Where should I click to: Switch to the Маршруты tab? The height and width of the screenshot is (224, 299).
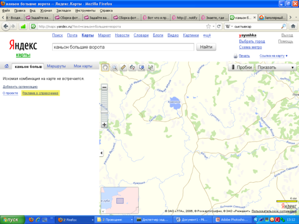point(56,66)
